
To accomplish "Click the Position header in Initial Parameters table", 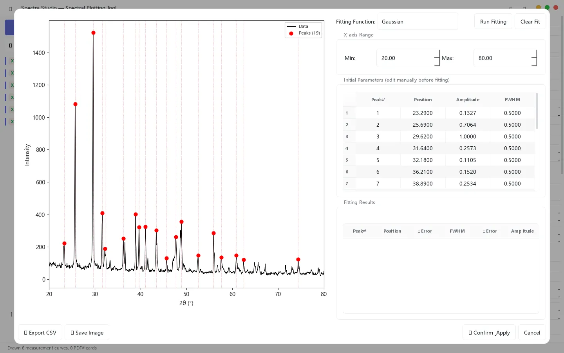I will pos(423,100).
